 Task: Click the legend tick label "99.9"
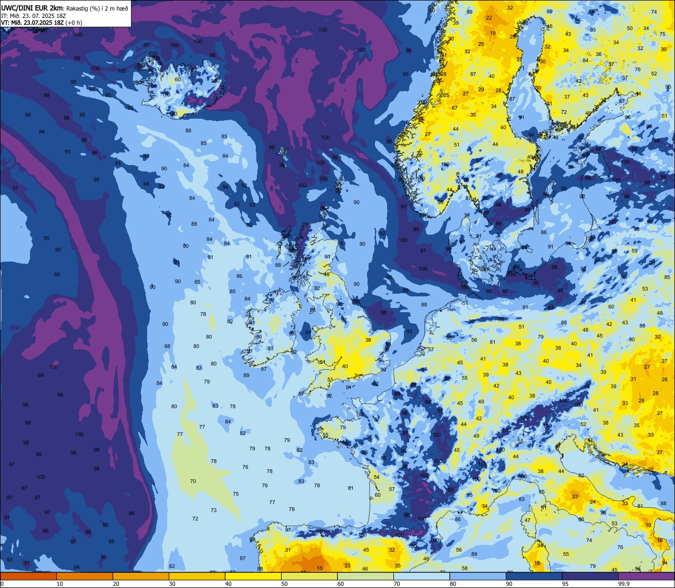click(624, 584)
